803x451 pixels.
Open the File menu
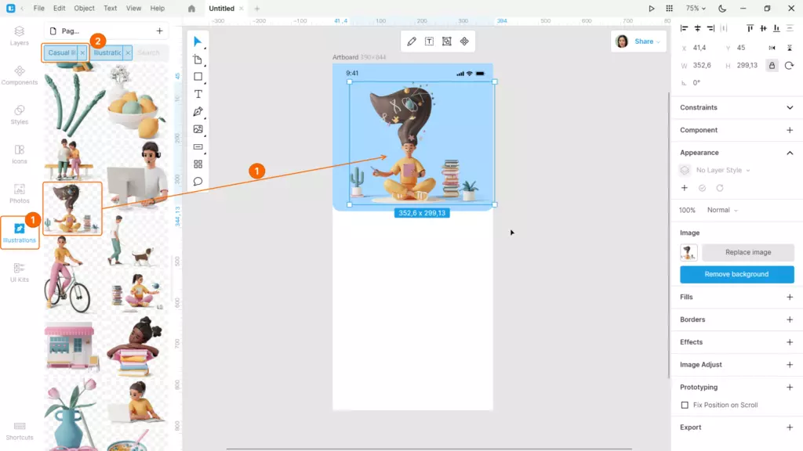39,8
